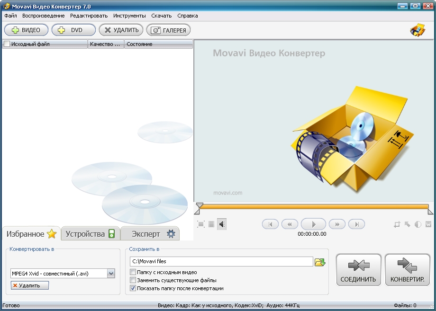This screenshot has height=311, width=436.
Task: Expand the MPEG4 Xvid format dropdown
Action: point(111,273)
